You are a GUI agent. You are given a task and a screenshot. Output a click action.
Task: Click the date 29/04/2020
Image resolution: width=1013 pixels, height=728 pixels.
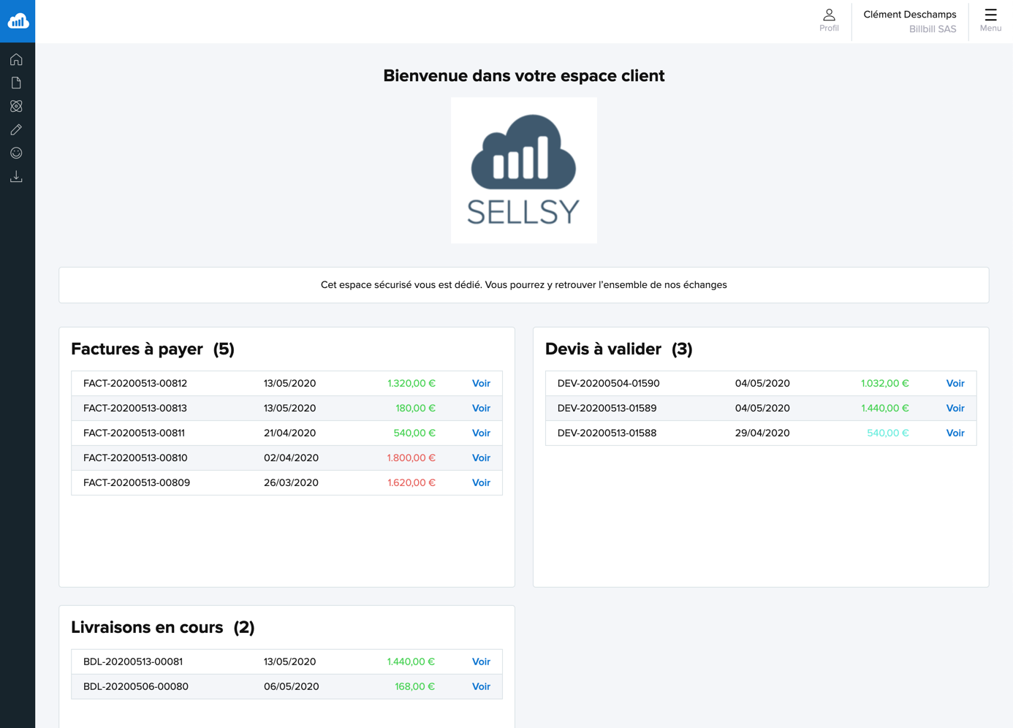[762, 433]
